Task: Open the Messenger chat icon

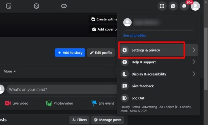Action: [173, 6]
